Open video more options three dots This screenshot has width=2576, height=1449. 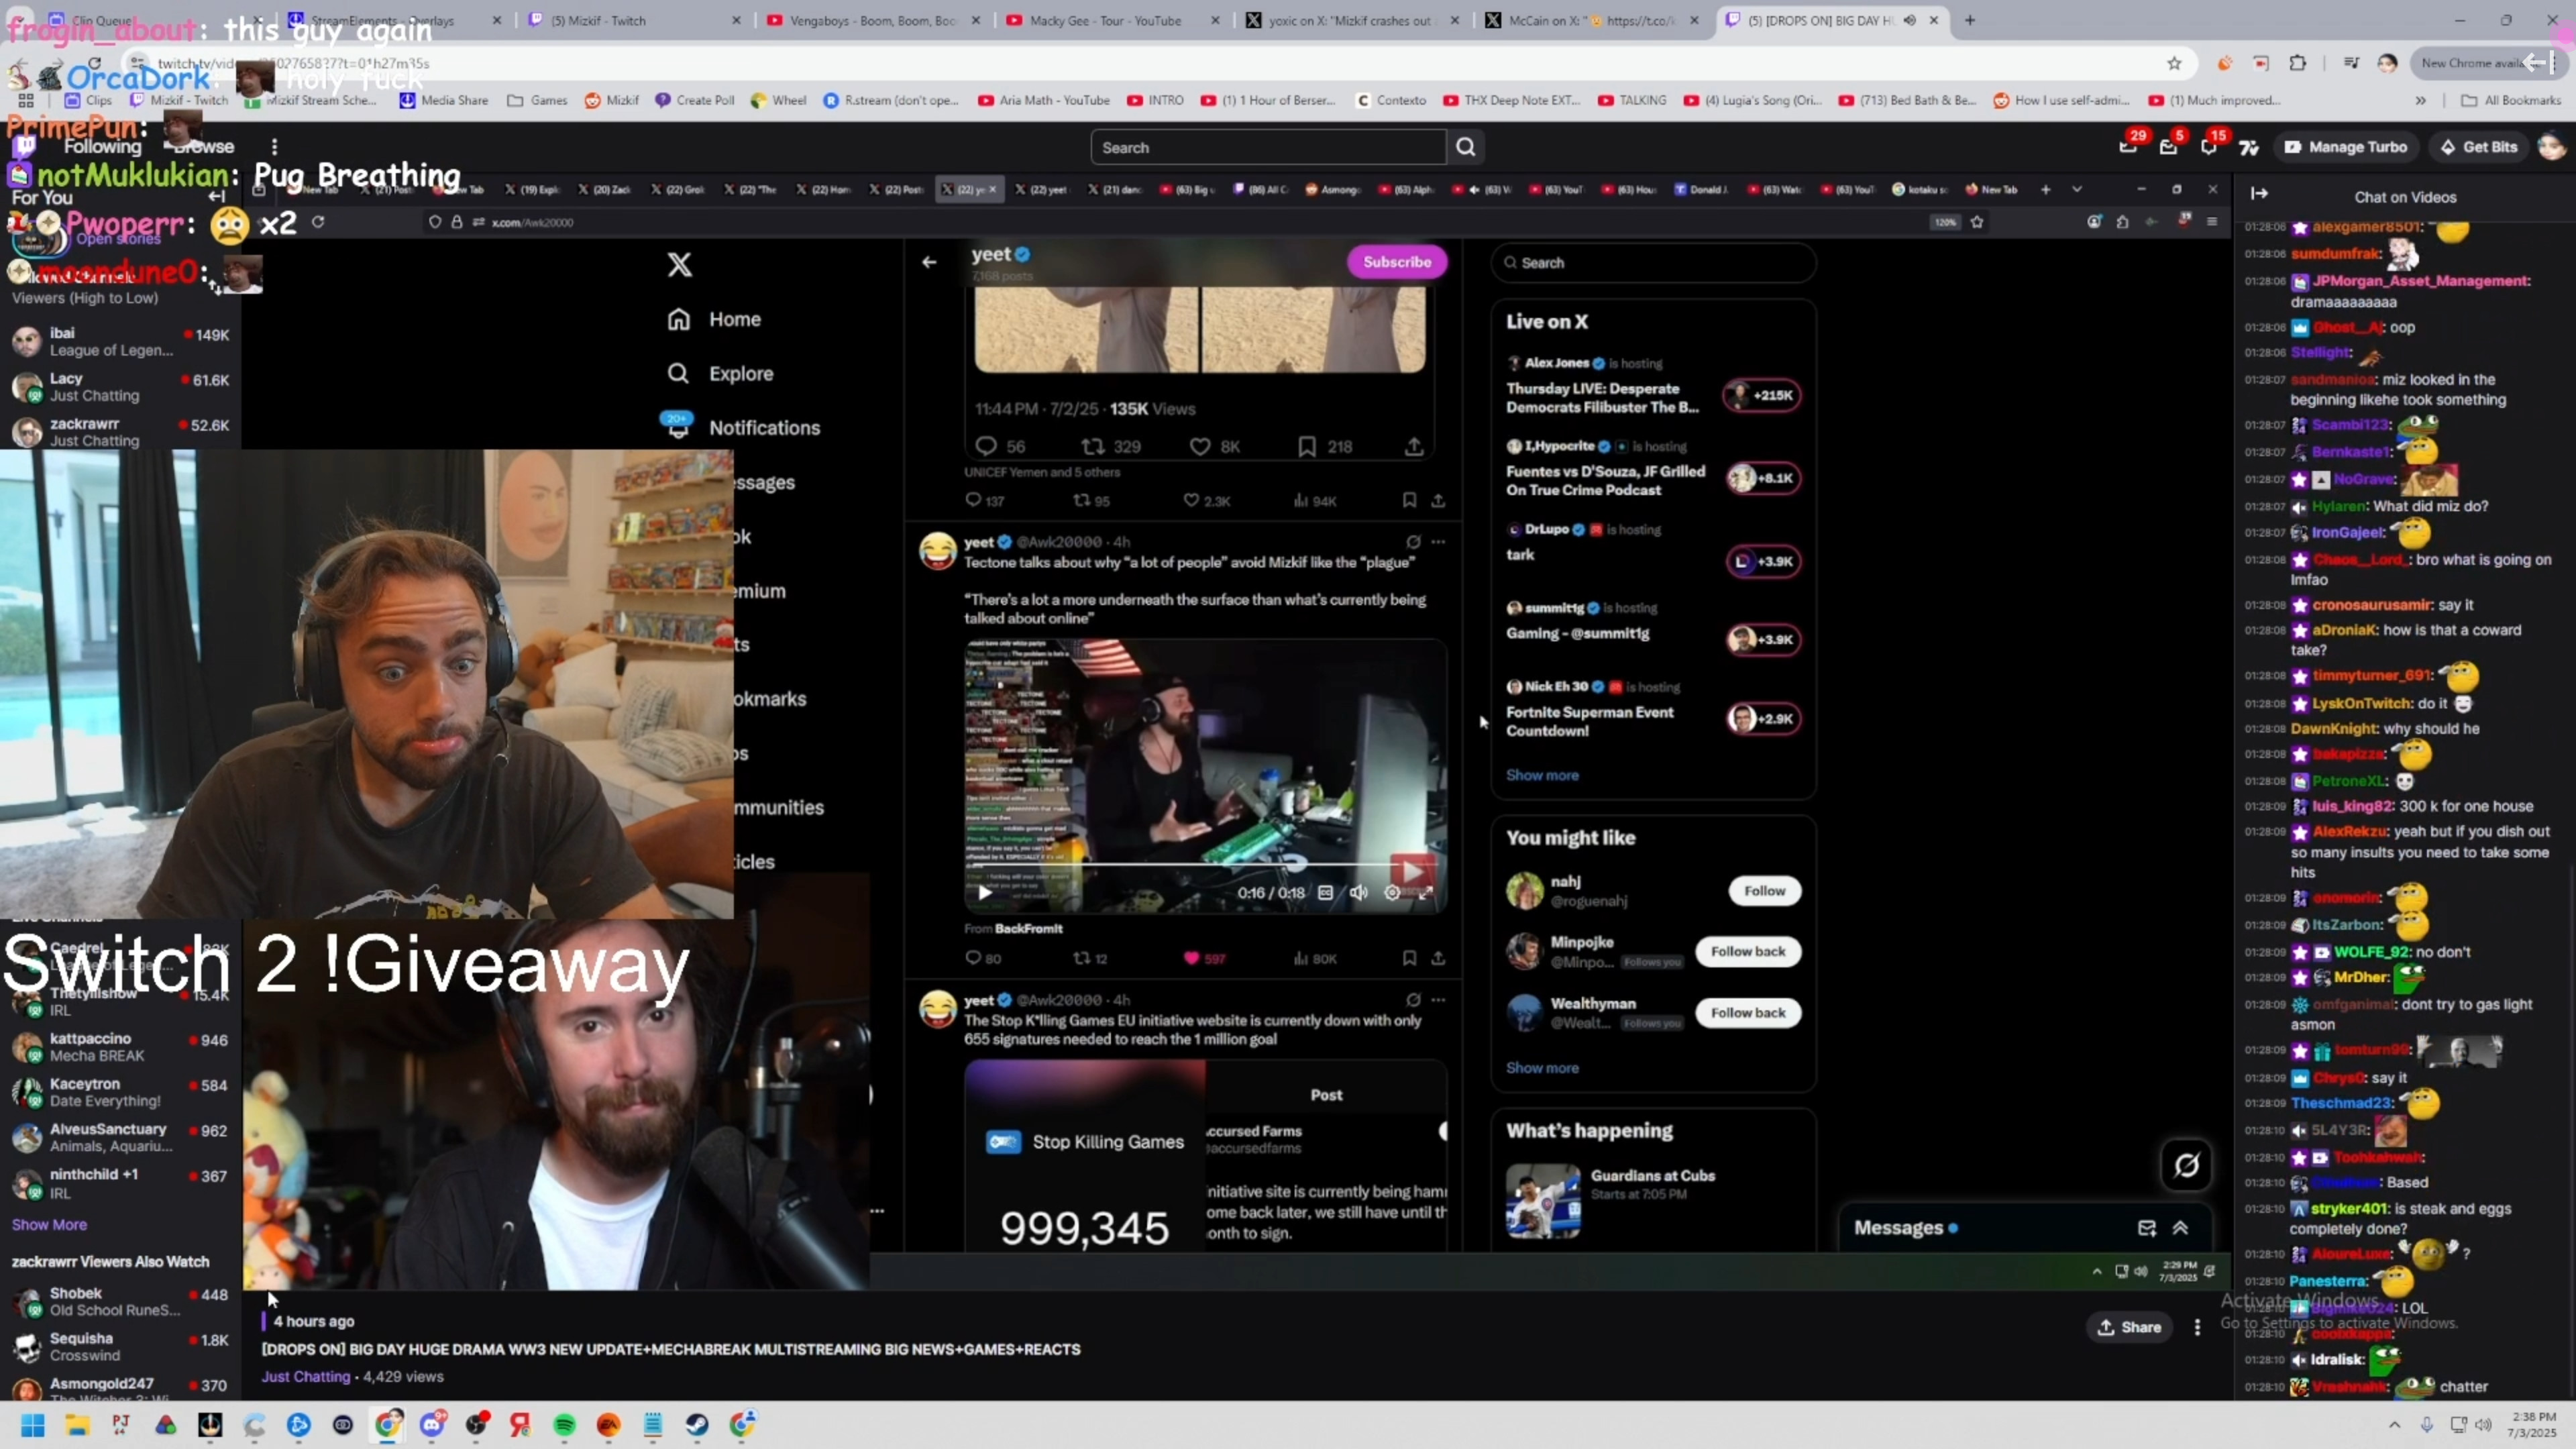[x=2197, y=1327]
